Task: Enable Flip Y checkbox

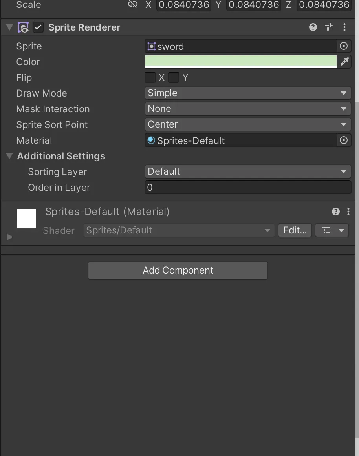Action: [174, 77]
